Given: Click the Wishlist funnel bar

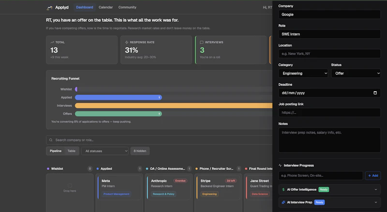Looking at the screenshot, I should [x=76, y=89].
